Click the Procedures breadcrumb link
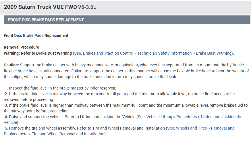 click(187, 117)
